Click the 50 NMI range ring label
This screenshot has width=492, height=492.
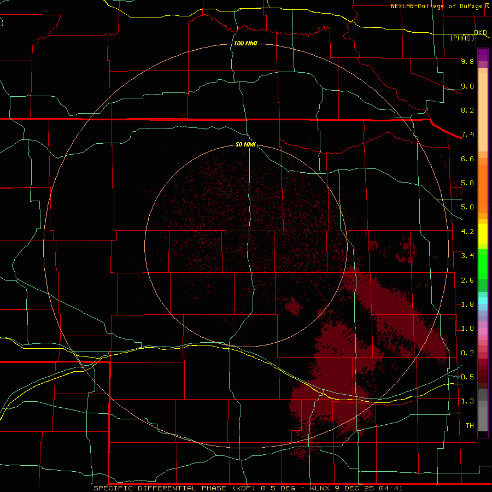pyautogui.click(x=245, y=144)
